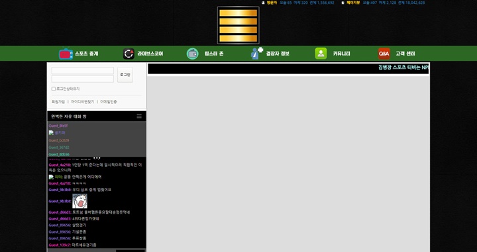Click the wallet icon in navigation bar
Viewport: 477px width, 252px height.
click(192, 54)
